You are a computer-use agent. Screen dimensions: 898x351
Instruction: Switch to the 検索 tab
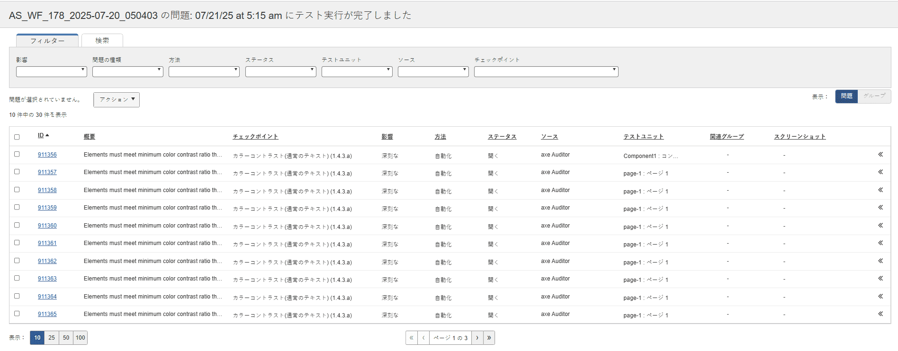click(102, 41)
